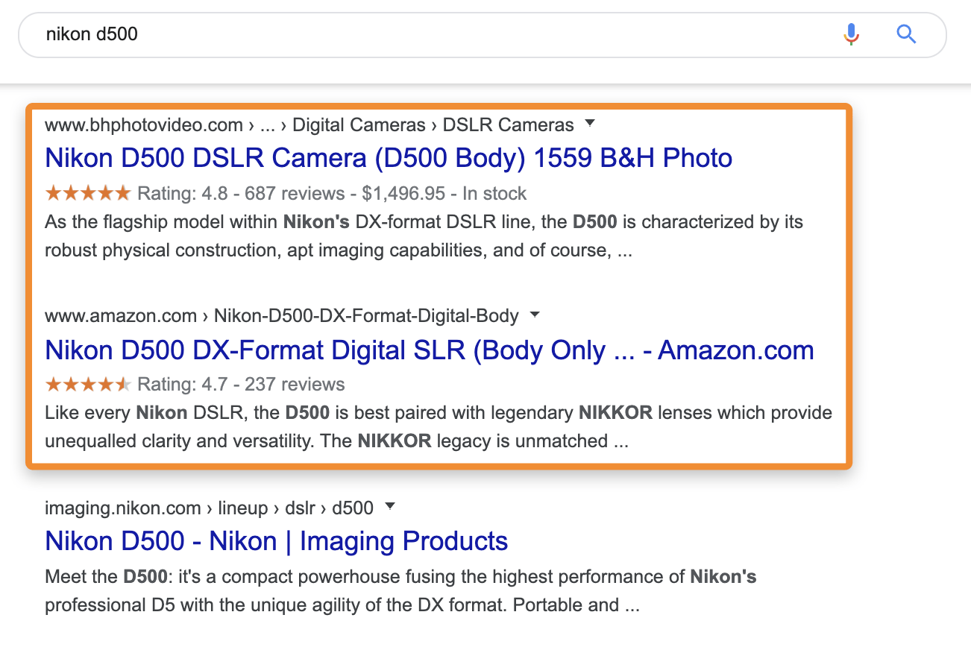971x650 pixels.
Task: Visit the Nikon Imaging Products page
Action: [275, 540]
